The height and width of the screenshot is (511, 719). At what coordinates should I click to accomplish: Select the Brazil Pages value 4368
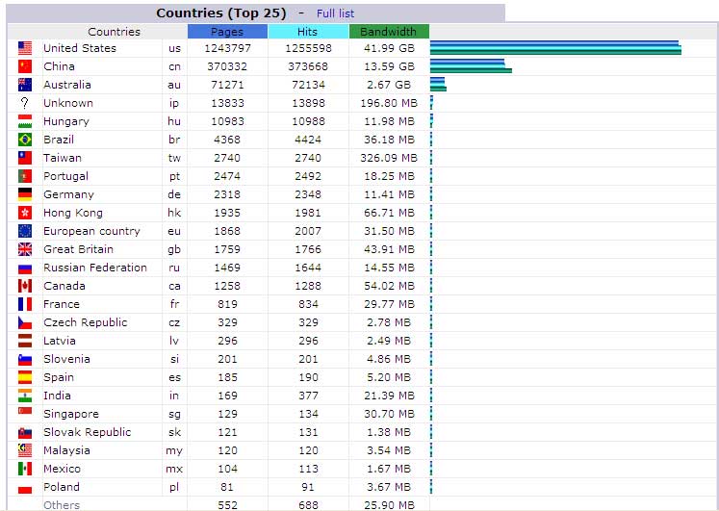[x=227, y=140]
